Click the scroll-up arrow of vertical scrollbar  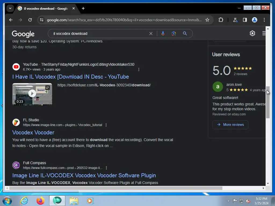268,28
